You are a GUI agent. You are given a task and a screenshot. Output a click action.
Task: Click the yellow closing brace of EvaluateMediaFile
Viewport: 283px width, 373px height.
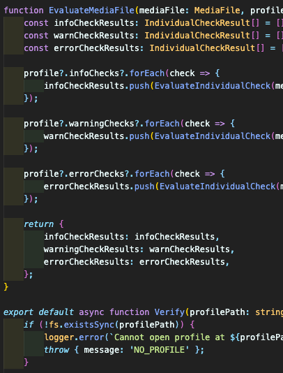coord(6,287)
